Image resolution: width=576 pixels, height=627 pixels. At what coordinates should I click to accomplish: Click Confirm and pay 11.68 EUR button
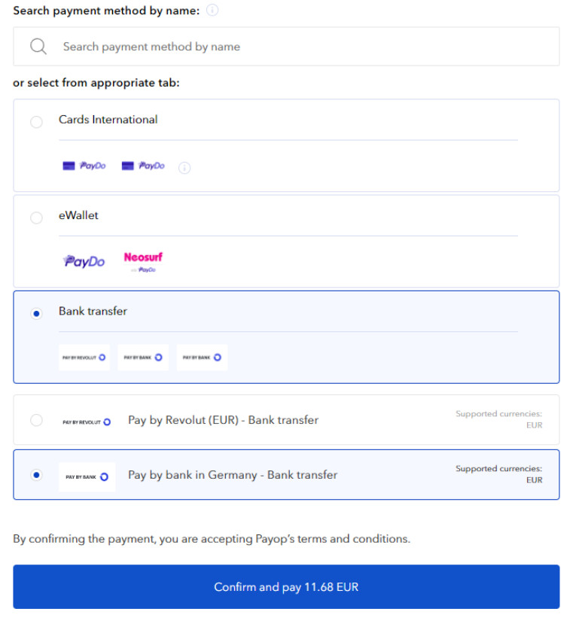pos(286,586)
